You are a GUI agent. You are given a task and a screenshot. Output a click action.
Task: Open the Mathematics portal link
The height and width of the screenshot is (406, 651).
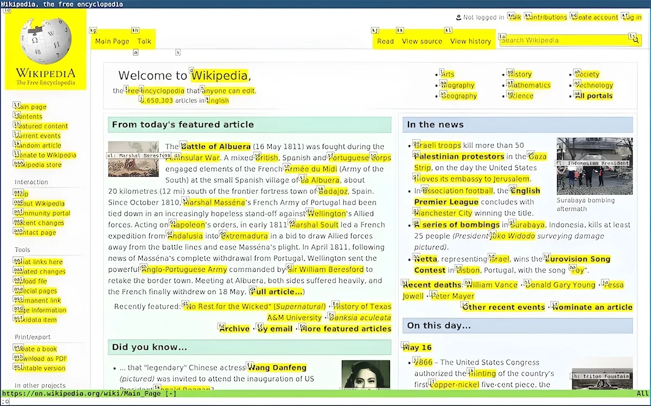[529, 85]
